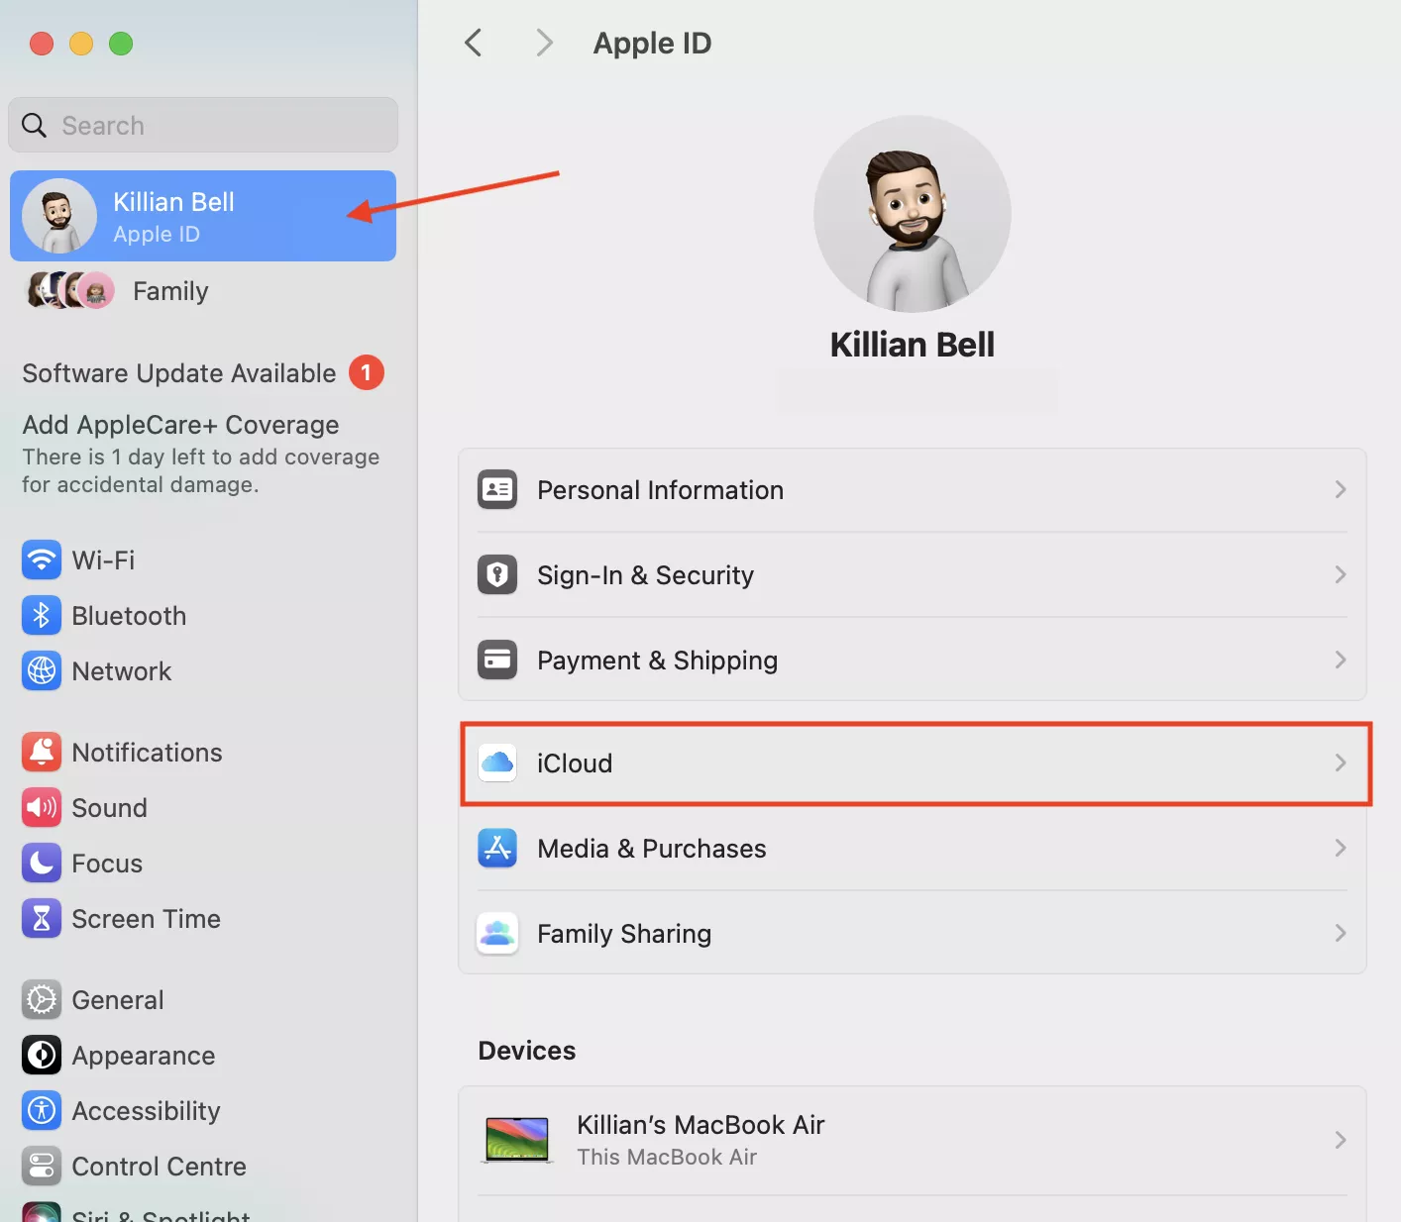
Task: Expand Personal Information row chevron
Action: click(x=1340, y=490)
